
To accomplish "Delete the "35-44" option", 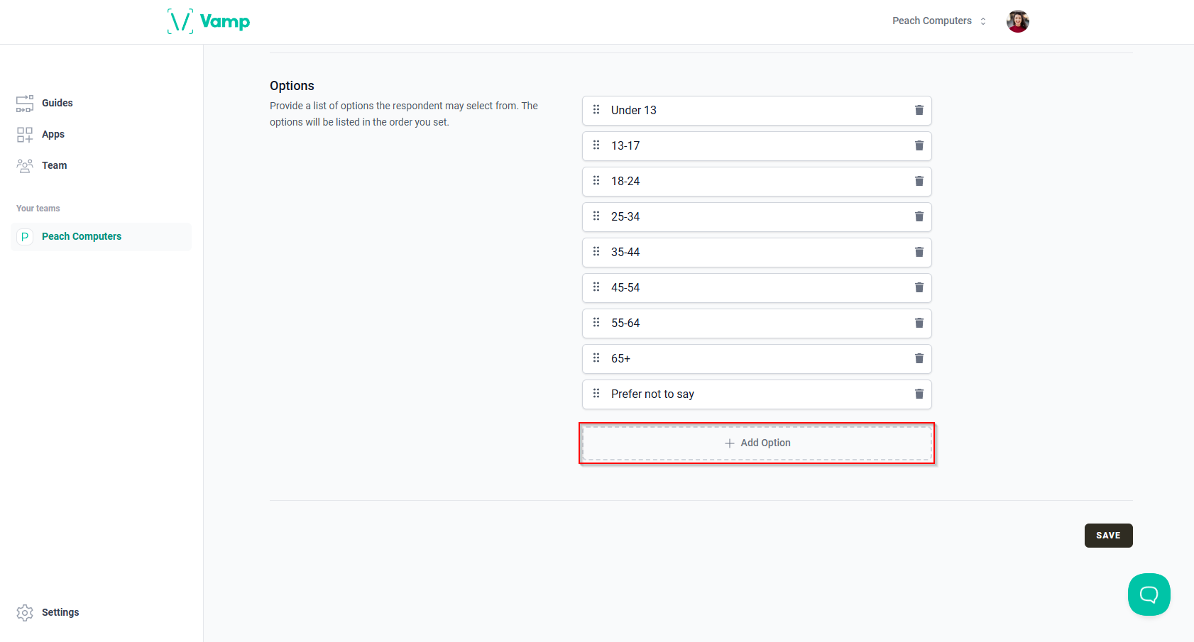I will (x=919, y=252).
